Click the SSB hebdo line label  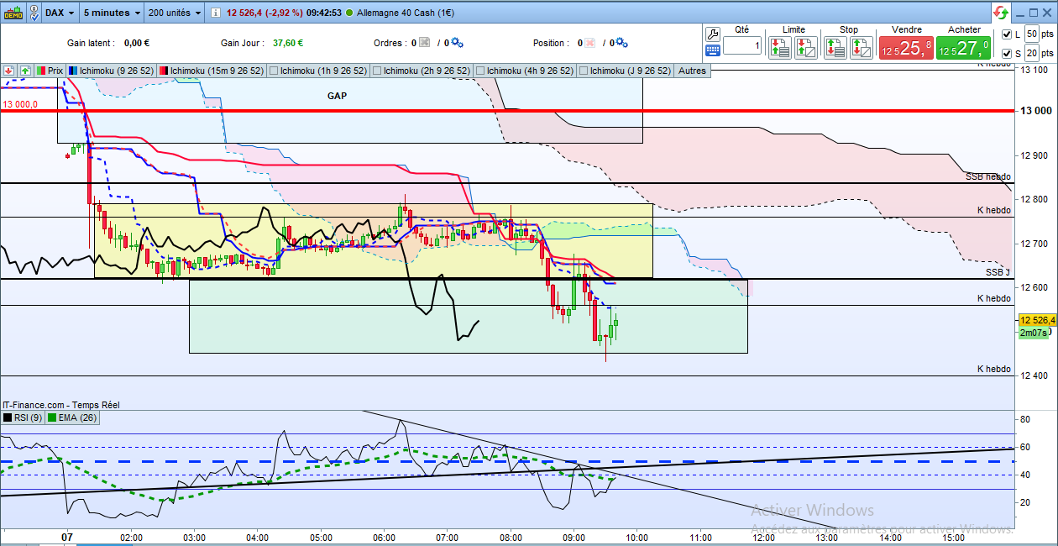(x=988, y=176)
